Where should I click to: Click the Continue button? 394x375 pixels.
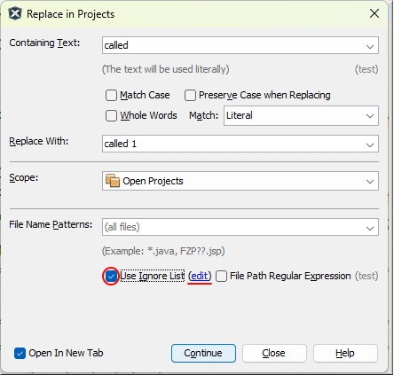coord(203,353)
